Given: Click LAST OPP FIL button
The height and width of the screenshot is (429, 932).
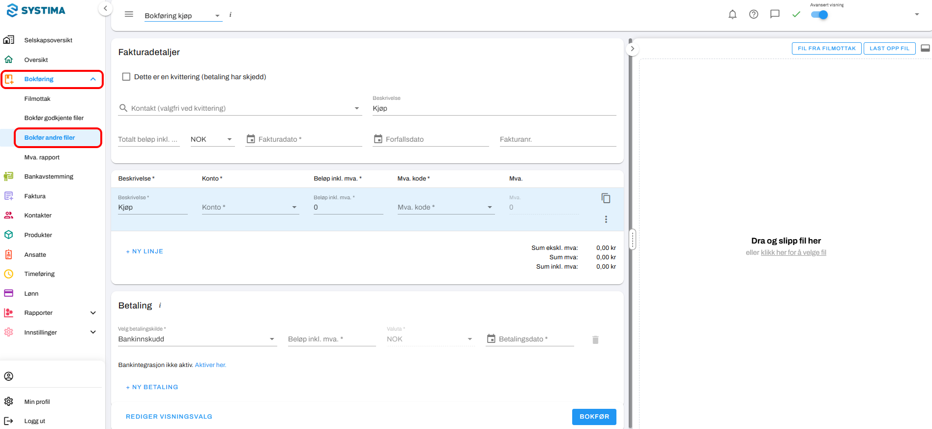Looking at the screenshot, I should 889,48.
